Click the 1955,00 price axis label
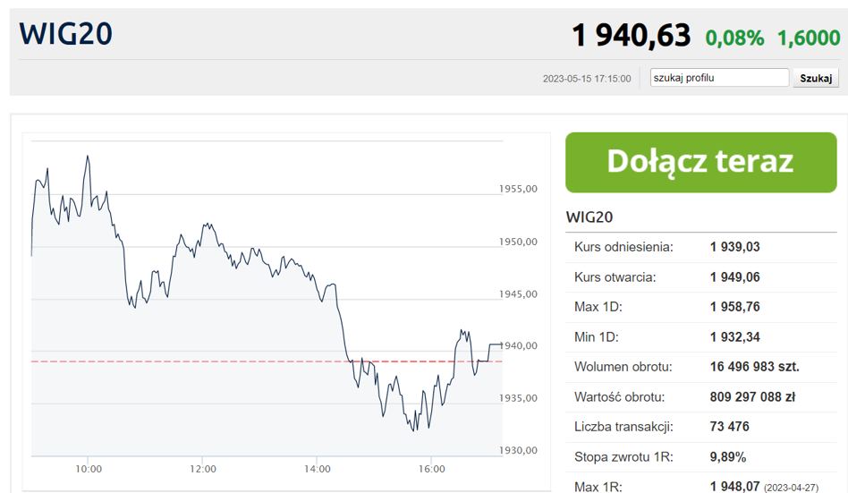The width and height of the screenshot is (848, 493). [518, 189]
